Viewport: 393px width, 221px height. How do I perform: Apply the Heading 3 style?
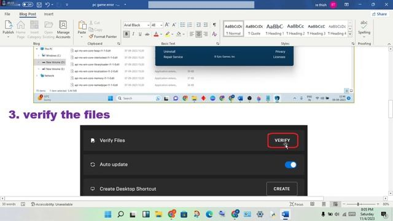pyautogui.click(x=316, y=29)
